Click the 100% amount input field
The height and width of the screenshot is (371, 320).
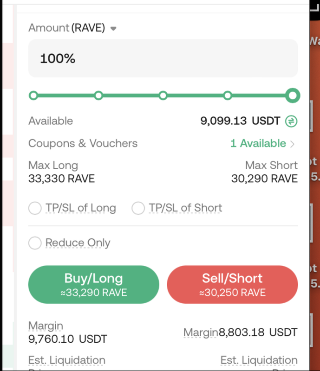pos(163,58)
